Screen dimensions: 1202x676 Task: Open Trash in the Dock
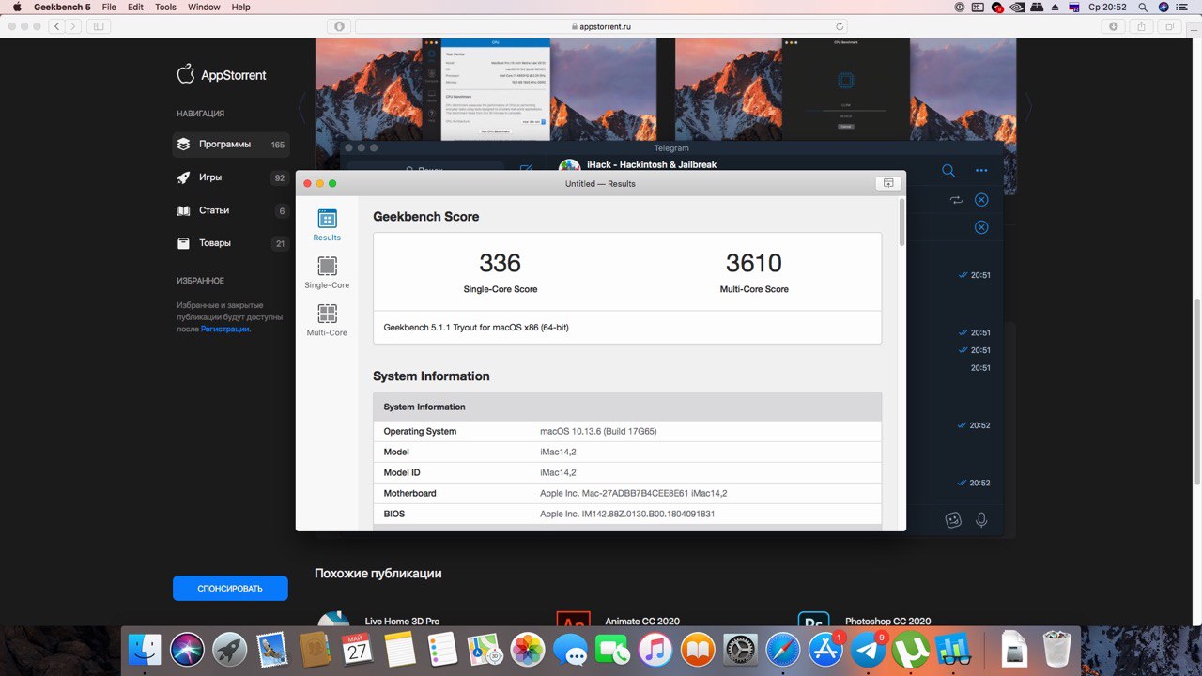pyautogui.click(x=1057, y=649)
